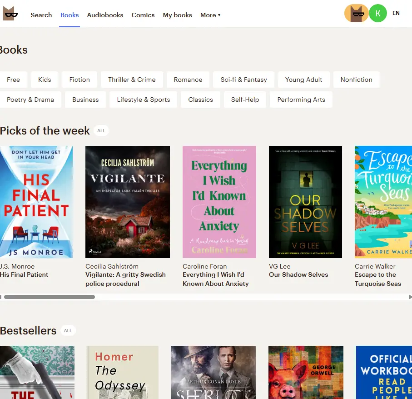This screenshot has width=412, height=399.
Task: Choose the Kids category
Action: [x=45, y=80]
